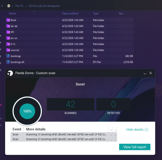Sort files by Size column
Image resolution: width=162 pixels, height=160 pixels.
tap(121, 14)
